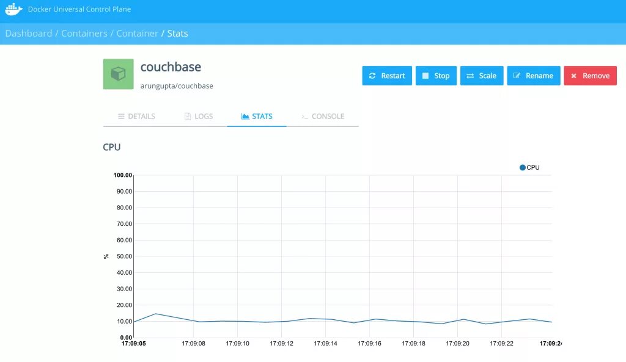Scale the couchbase container

point(482,76)
